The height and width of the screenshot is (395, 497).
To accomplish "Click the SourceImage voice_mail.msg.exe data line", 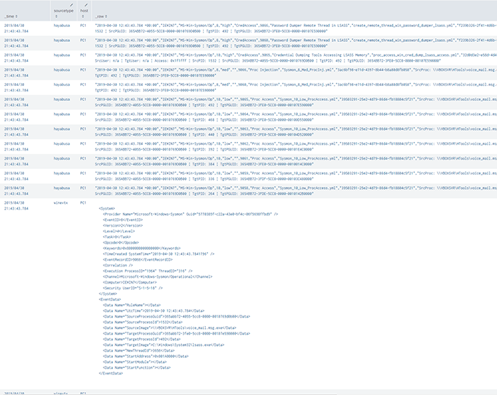I will 170,328.
